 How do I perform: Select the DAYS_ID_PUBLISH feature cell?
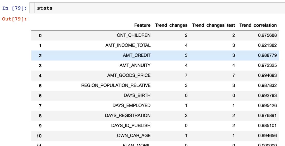click(131, 126)
